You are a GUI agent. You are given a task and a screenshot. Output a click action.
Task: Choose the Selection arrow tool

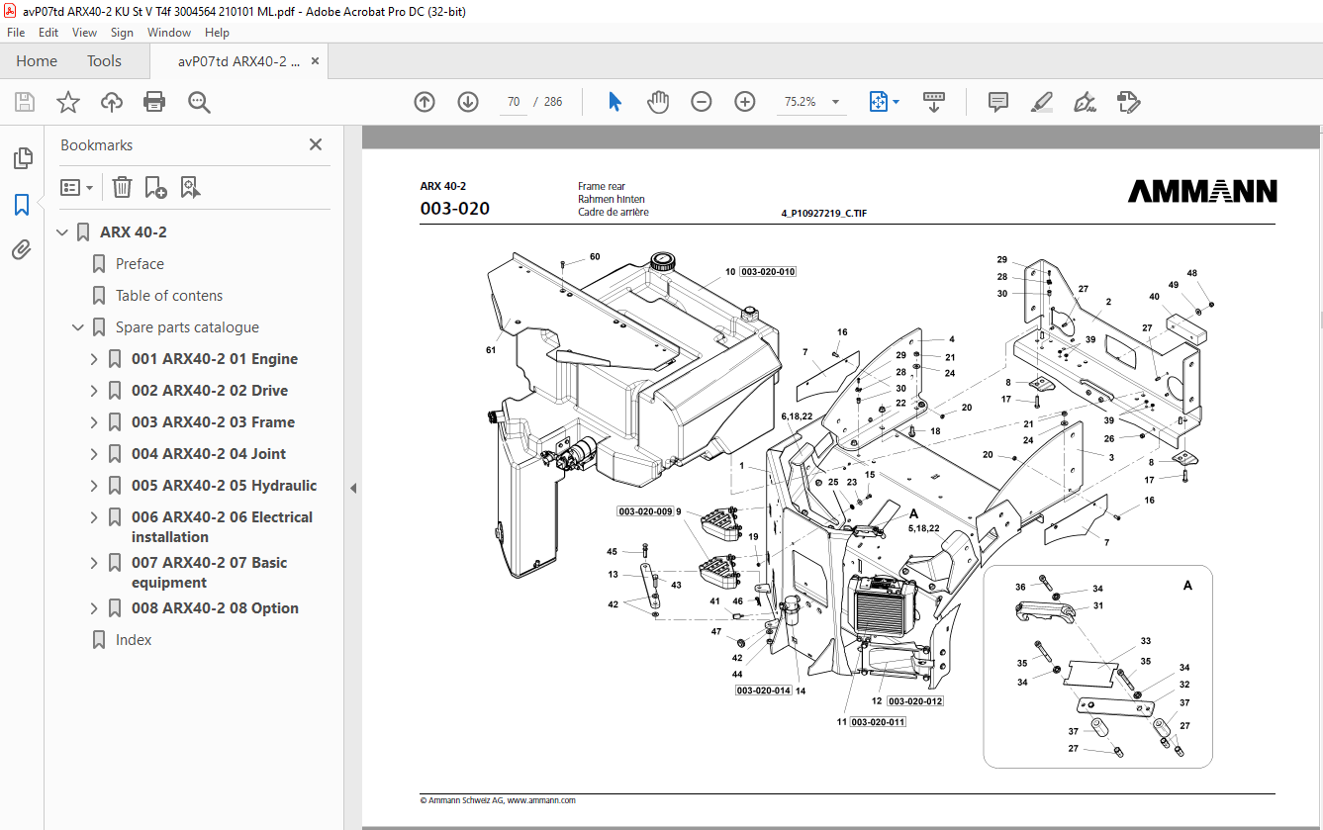pyautogui.click(x=614, y=102)
